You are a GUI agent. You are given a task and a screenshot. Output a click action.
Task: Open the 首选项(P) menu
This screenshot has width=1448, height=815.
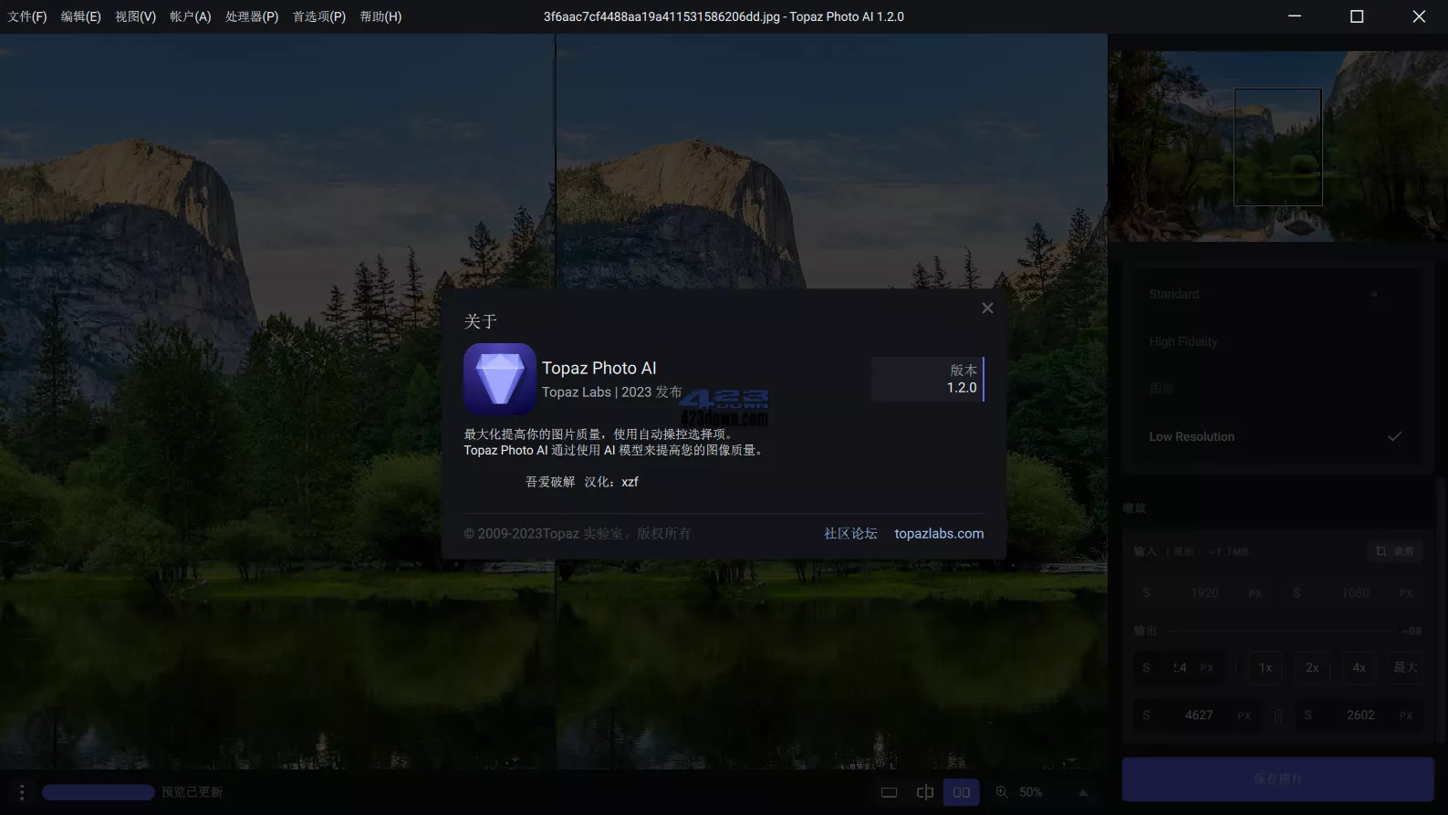tap(318, 16)
